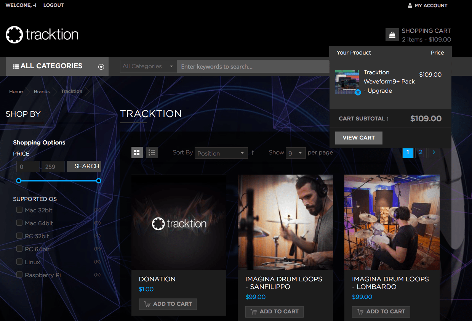Open the Sort By Position dropdown
Screen dimensions: 472x321
coord(221,153)
